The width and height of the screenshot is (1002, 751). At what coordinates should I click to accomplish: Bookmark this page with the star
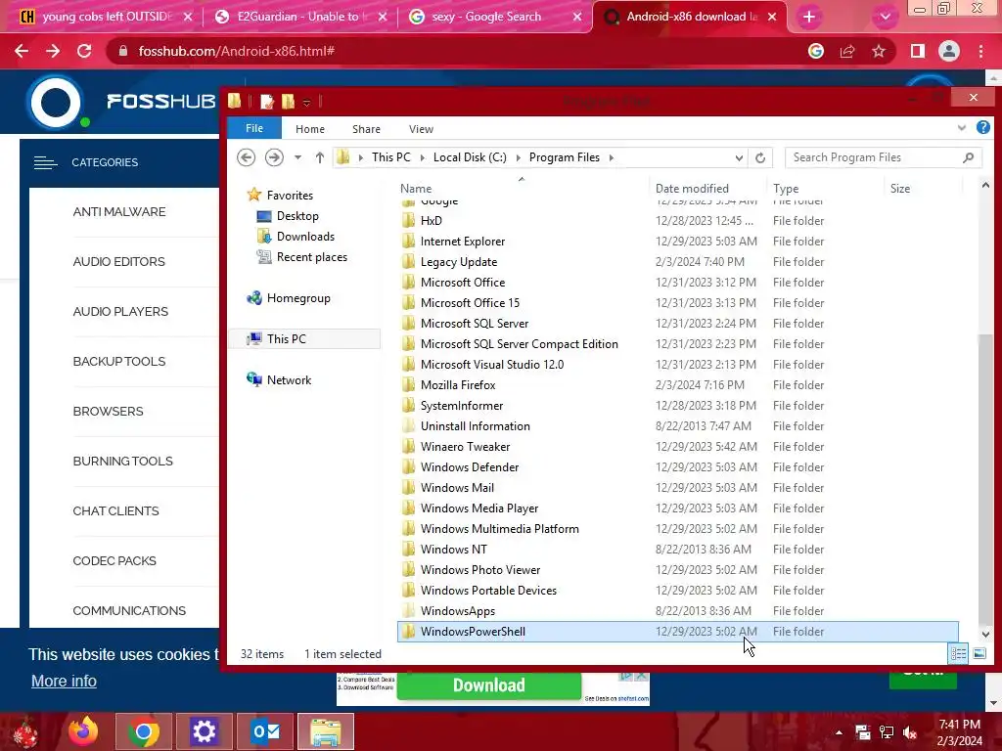[x=879, y=51]
